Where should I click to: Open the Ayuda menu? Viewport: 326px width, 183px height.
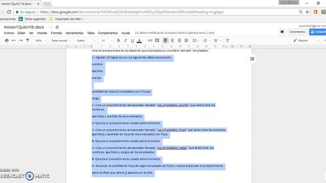126,33
